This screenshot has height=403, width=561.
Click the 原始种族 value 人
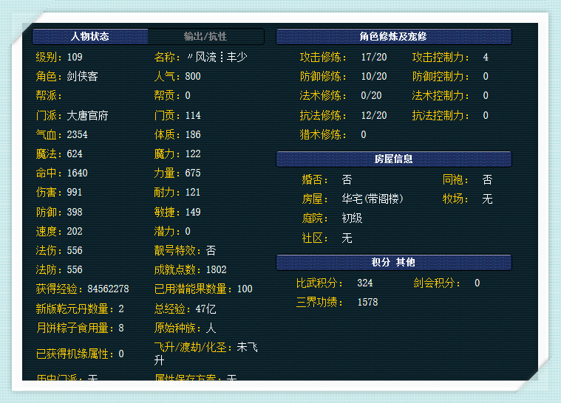tap(211, 328)
